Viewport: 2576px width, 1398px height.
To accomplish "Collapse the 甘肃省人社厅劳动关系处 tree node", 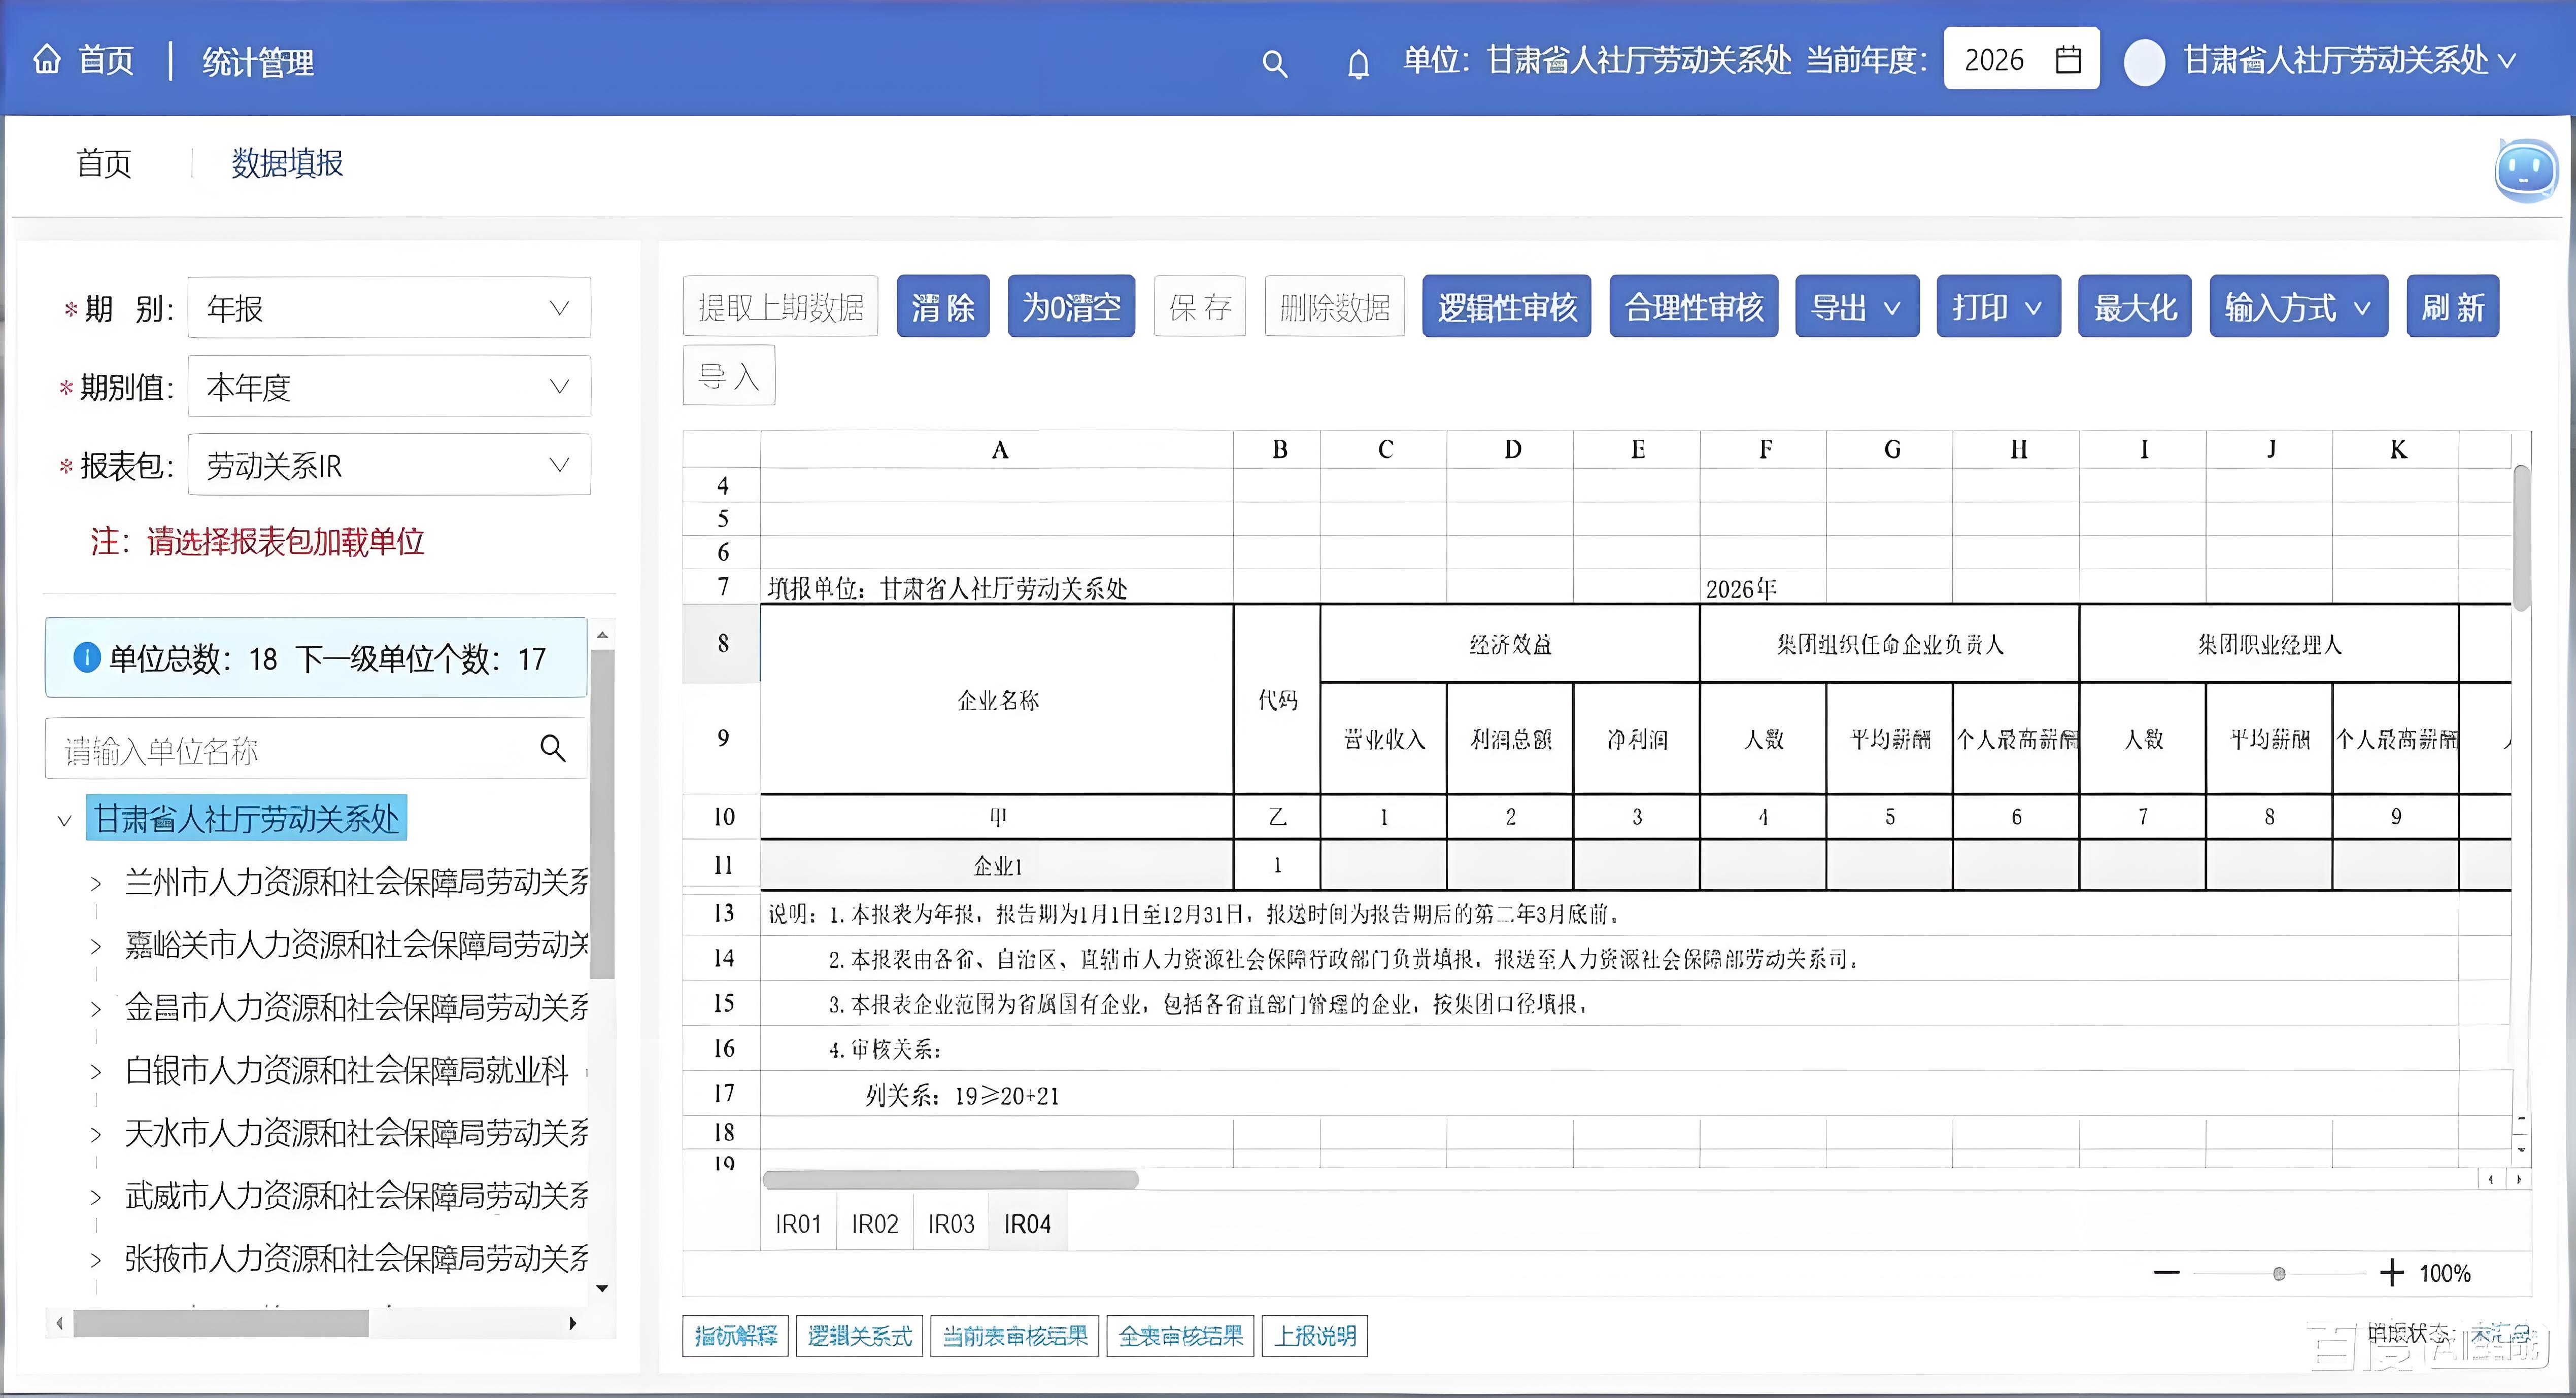I will click(x=64, y=820).
